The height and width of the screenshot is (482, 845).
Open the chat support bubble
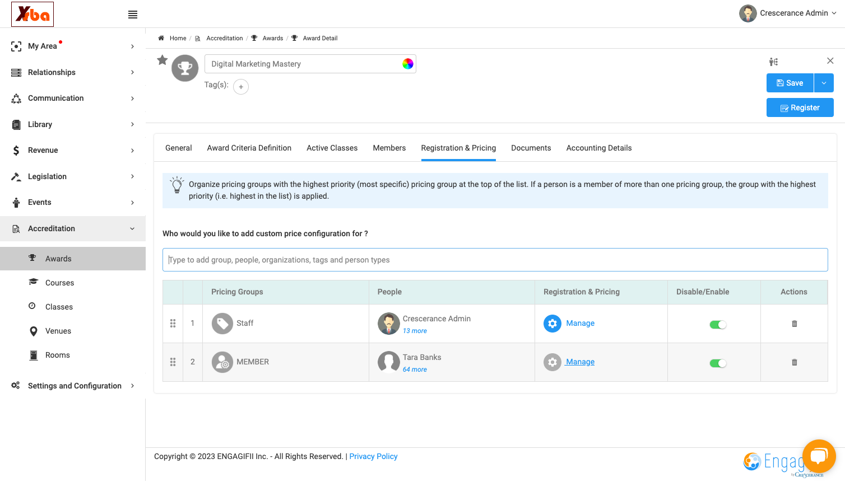coord(819,456)
